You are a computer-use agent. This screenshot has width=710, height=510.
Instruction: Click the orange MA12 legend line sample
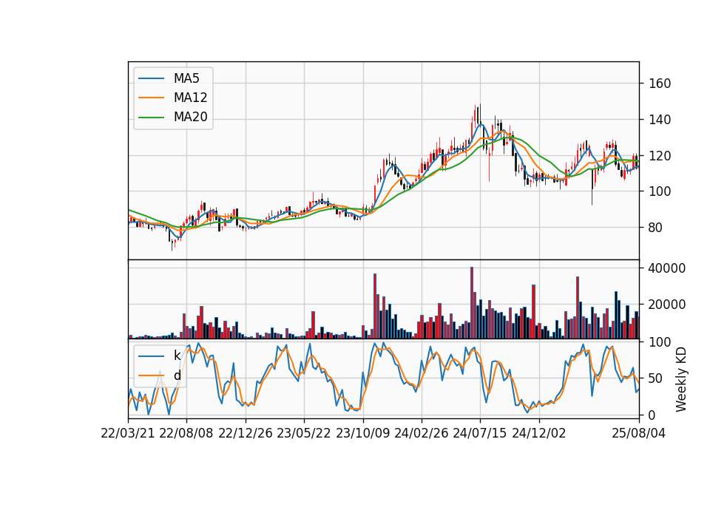[151, 98]
